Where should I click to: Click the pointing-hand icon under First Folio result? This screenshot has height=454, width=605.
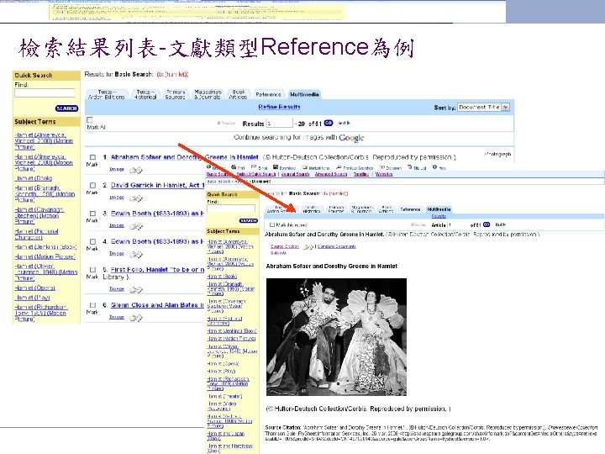pyautogui.click(x=136, y=289)
